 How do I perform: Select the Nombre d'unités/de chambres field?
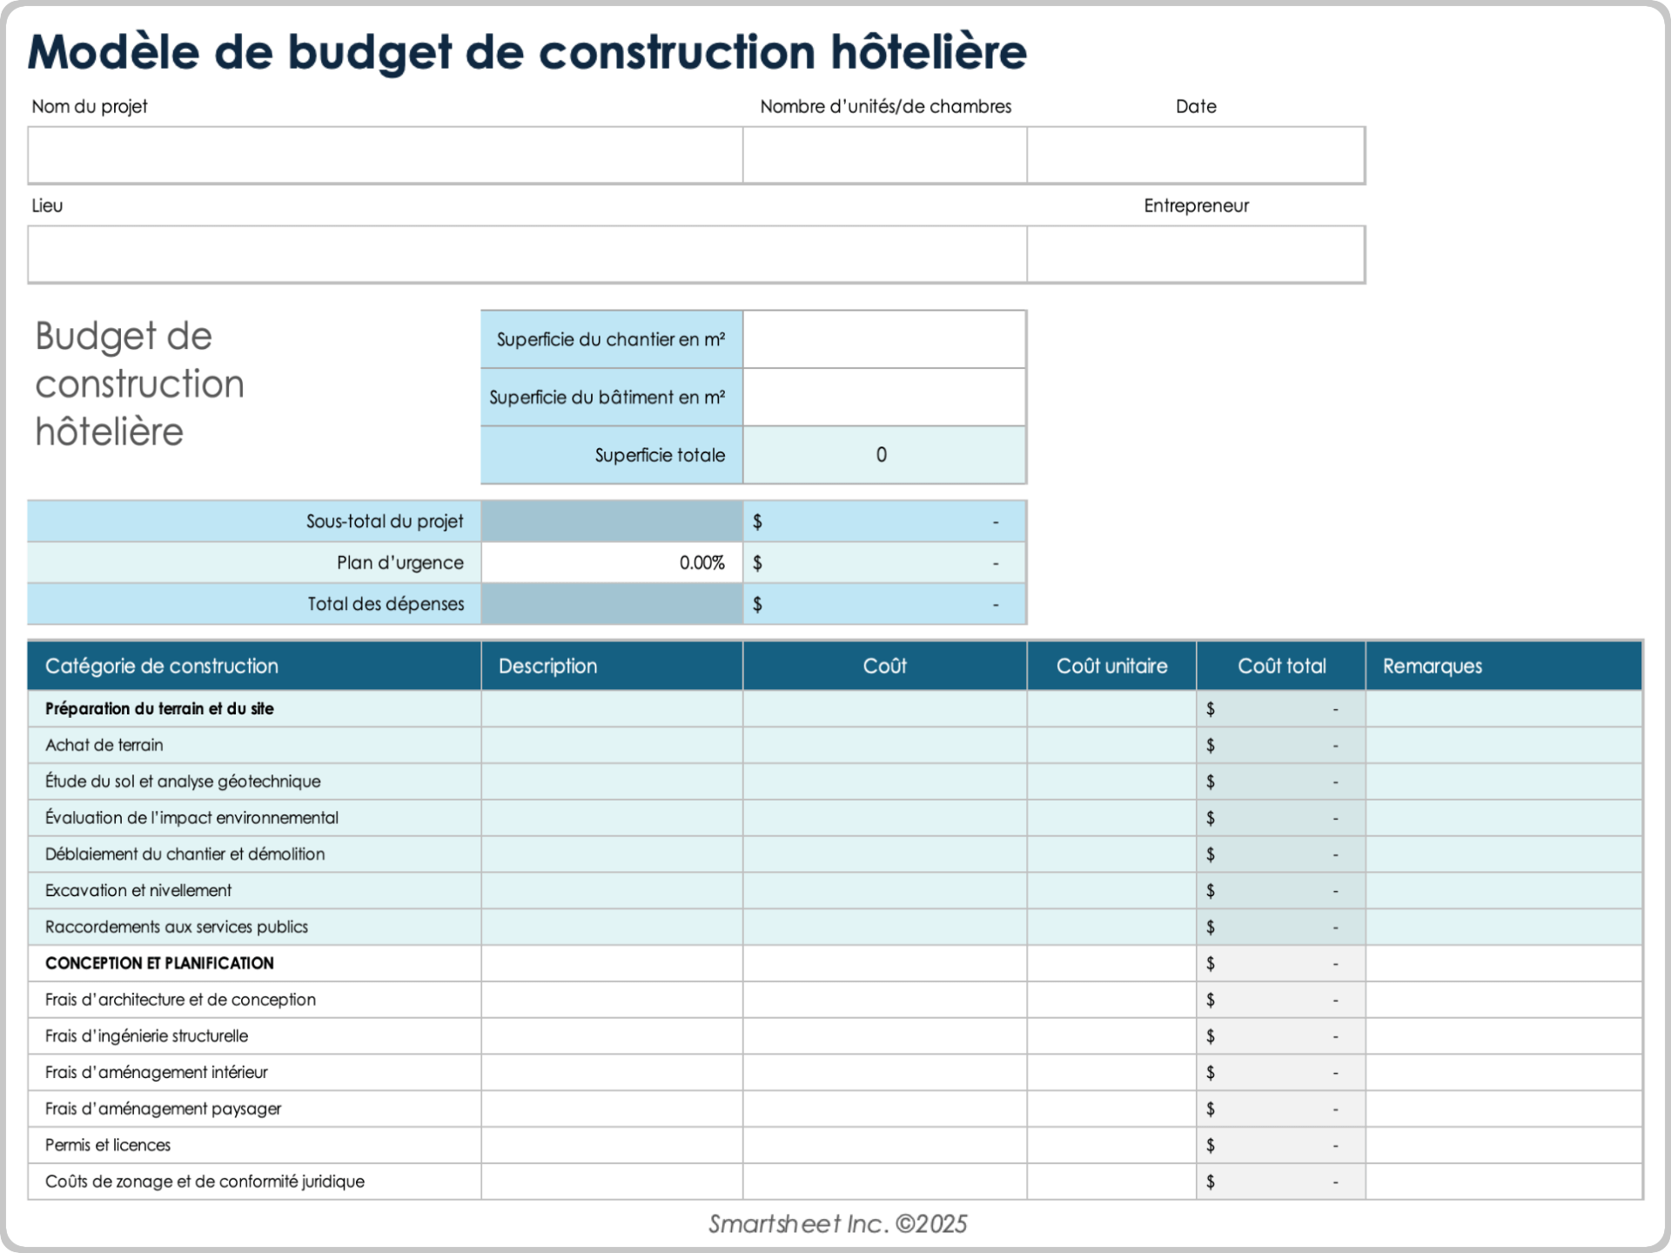[883, 155]
